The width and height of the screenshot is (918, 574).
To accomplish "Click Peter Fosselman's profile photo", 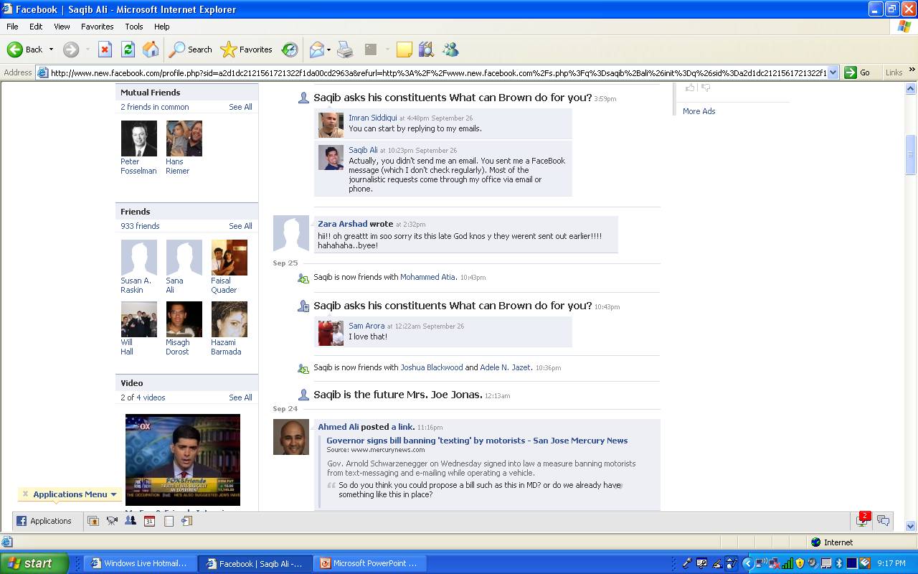I will (x=139, y=138).
